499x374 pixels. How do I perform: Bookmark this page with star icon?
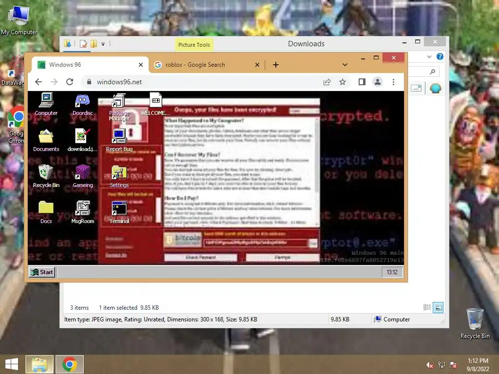[343, 82]
